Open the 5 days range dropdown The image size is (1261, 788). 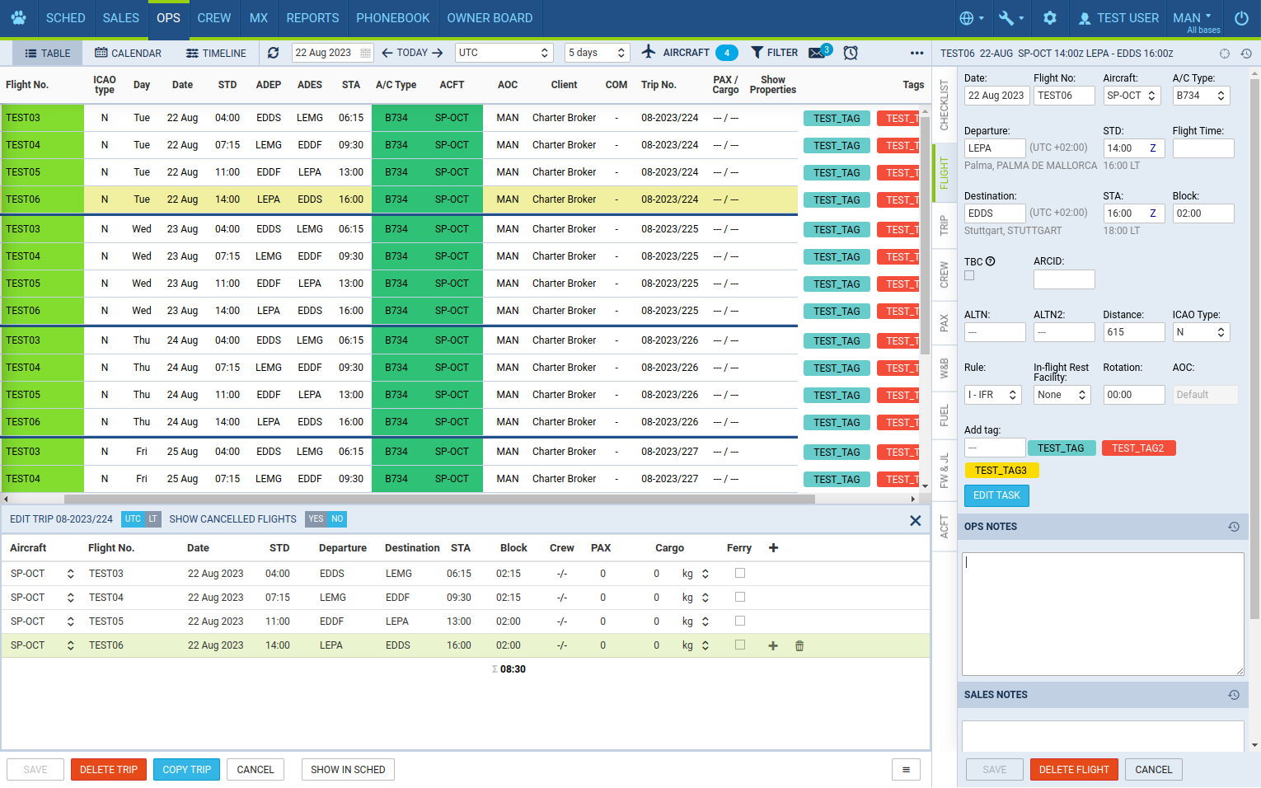tap(598, 53)
